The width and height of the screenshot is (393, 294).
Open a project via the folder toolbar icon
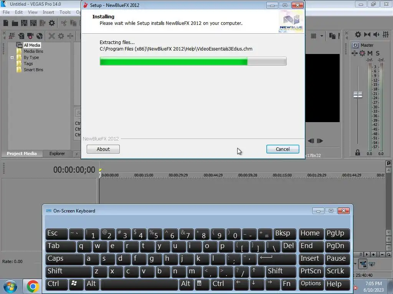point(15,23)
